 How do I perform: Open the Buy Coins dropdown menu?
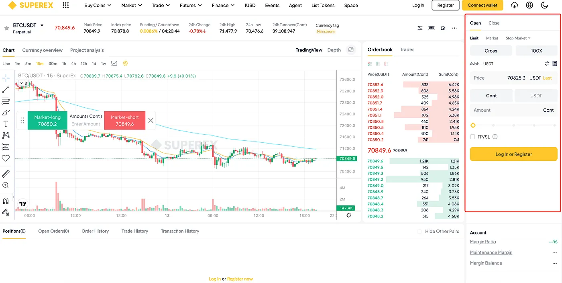coord(98,5)
